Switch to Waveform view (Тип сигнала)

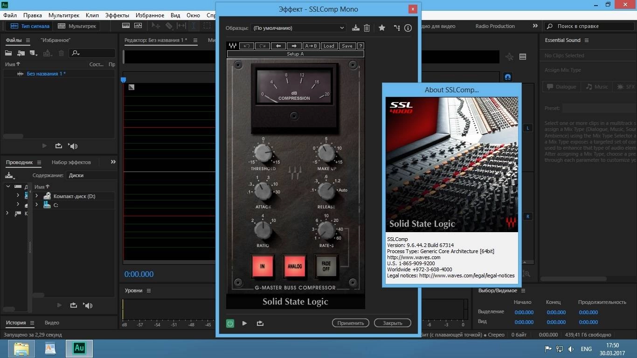(29, 26)
